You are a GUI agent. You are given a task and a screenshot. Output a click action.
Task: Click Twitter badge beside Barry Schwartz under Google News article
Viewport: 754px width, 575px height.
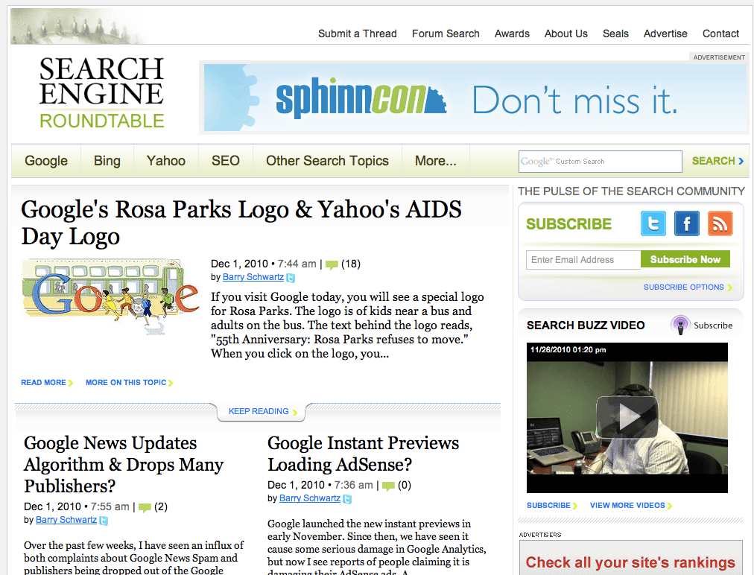click(x=104, y=520)
